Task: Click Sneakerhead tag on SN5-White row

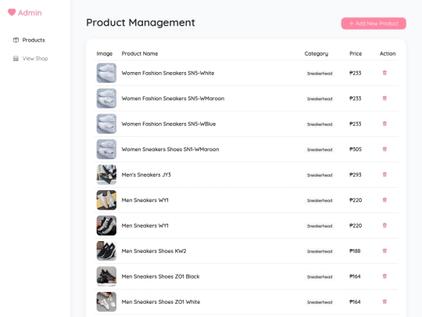Action: click(320, 74)
